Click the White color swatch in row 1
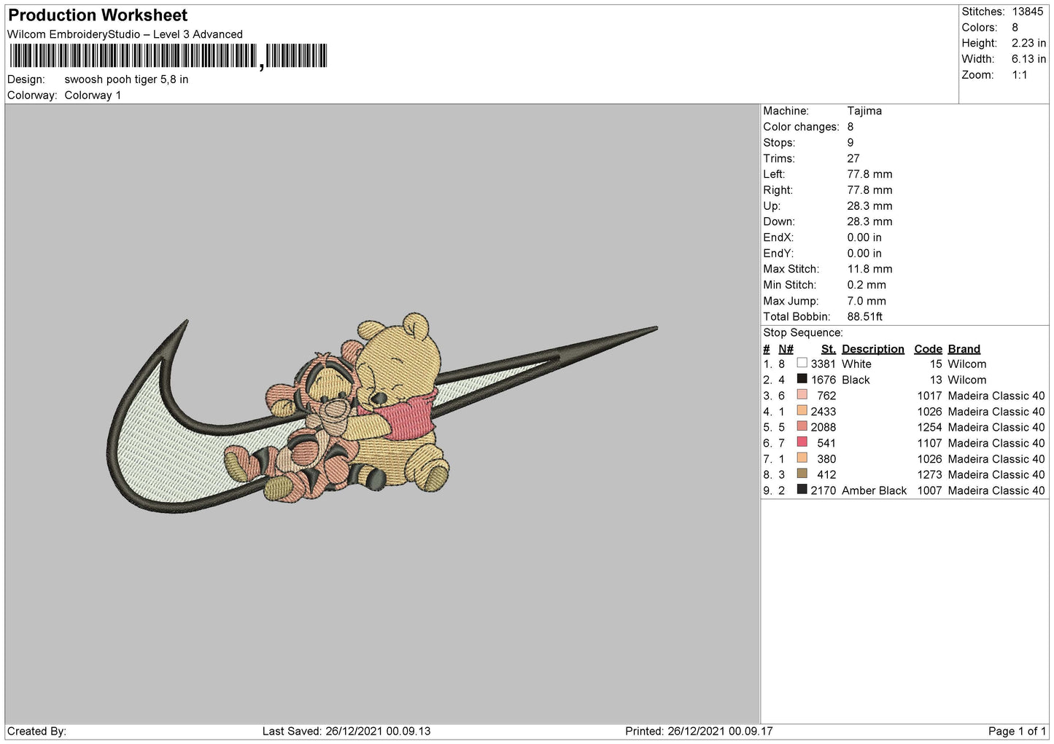The width and height of the screenshot is (1054, 744). [802, 363]
